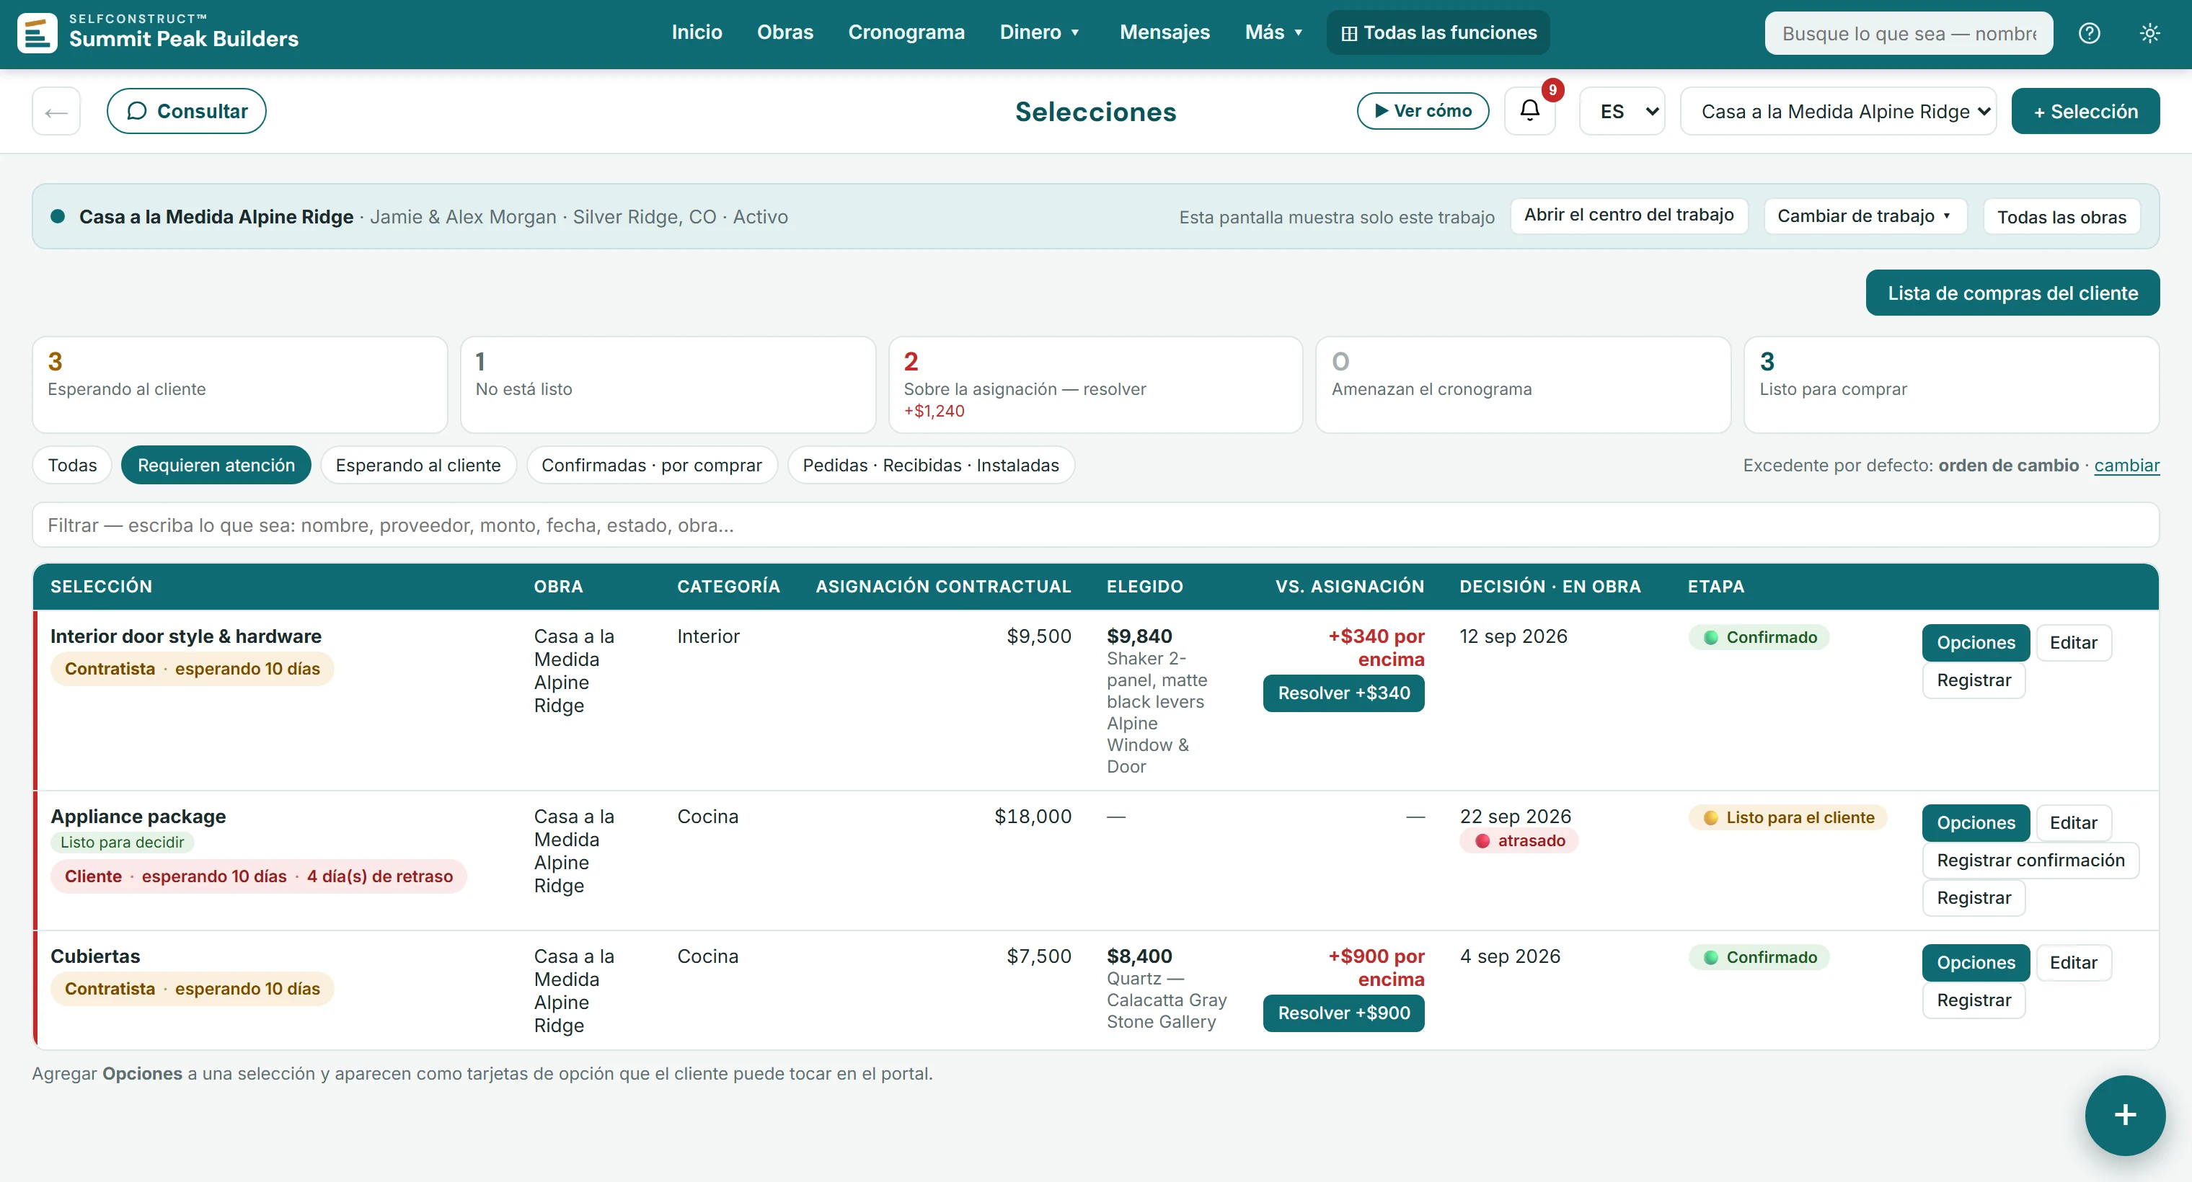Open Todas las funciones grid button
Viewport: 2192px width, 1182px height.
1438,32
